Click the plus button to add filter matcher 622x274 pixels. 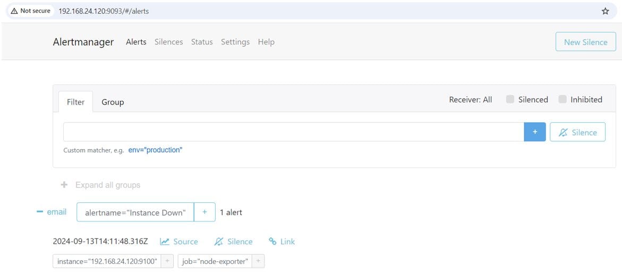pos(535,132)
